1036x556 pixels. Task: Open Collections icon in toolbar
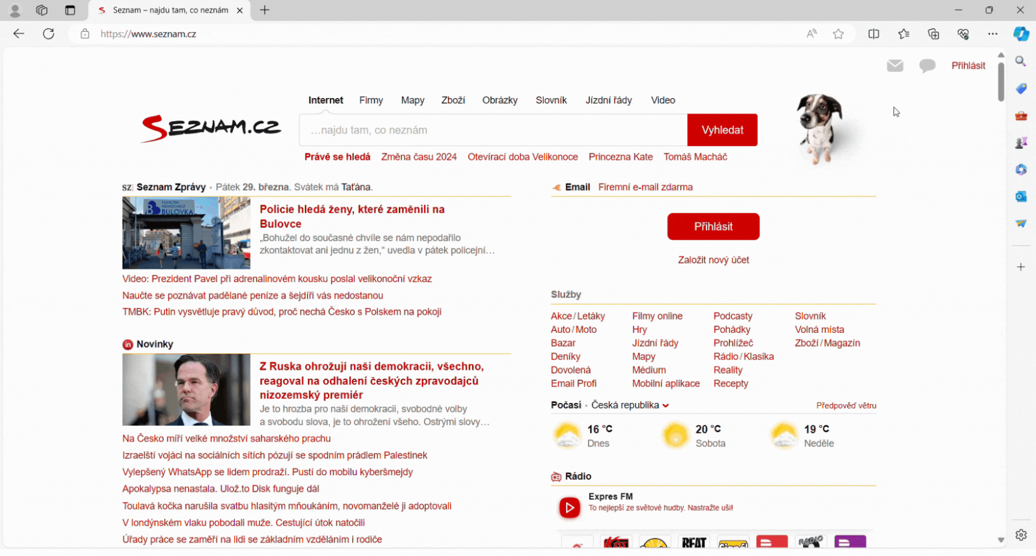[x=933, y=34]
